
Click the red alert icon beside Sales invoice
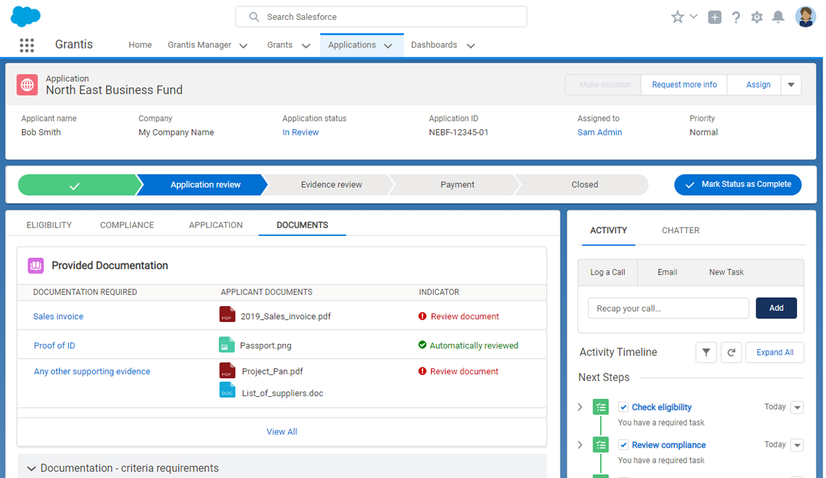pyautogui.click(x=422, y=316)
